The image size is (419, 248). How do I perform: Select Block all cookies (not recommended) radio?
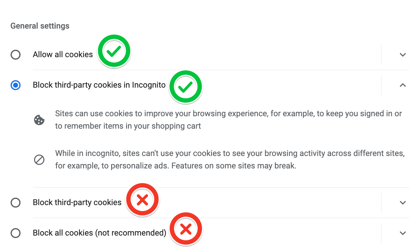point(16,233)
